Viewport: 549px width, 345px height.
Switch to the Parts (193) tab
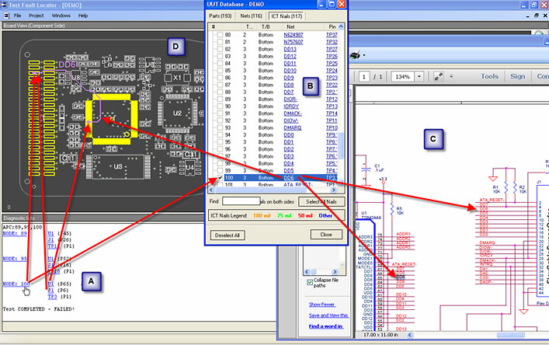(x=221, y=16)
